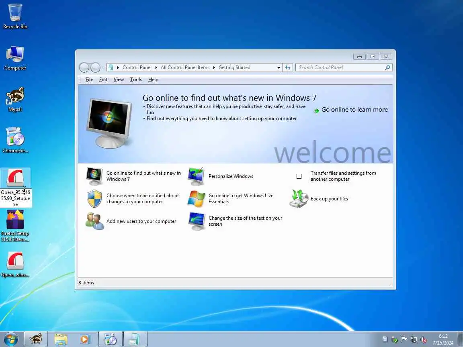Click the large monitor image in the welcome banner
Viewport: 463px width, 347px height.
(109, 123)
